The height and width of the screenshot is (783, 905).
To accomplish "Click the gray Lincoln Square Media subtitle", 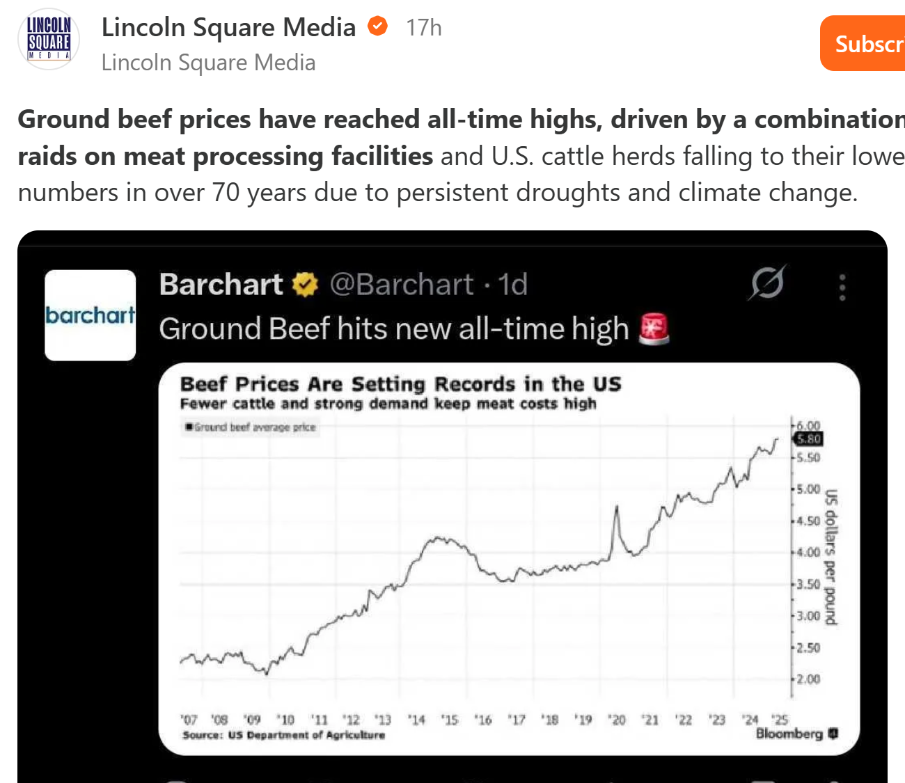I will point(208,63).
